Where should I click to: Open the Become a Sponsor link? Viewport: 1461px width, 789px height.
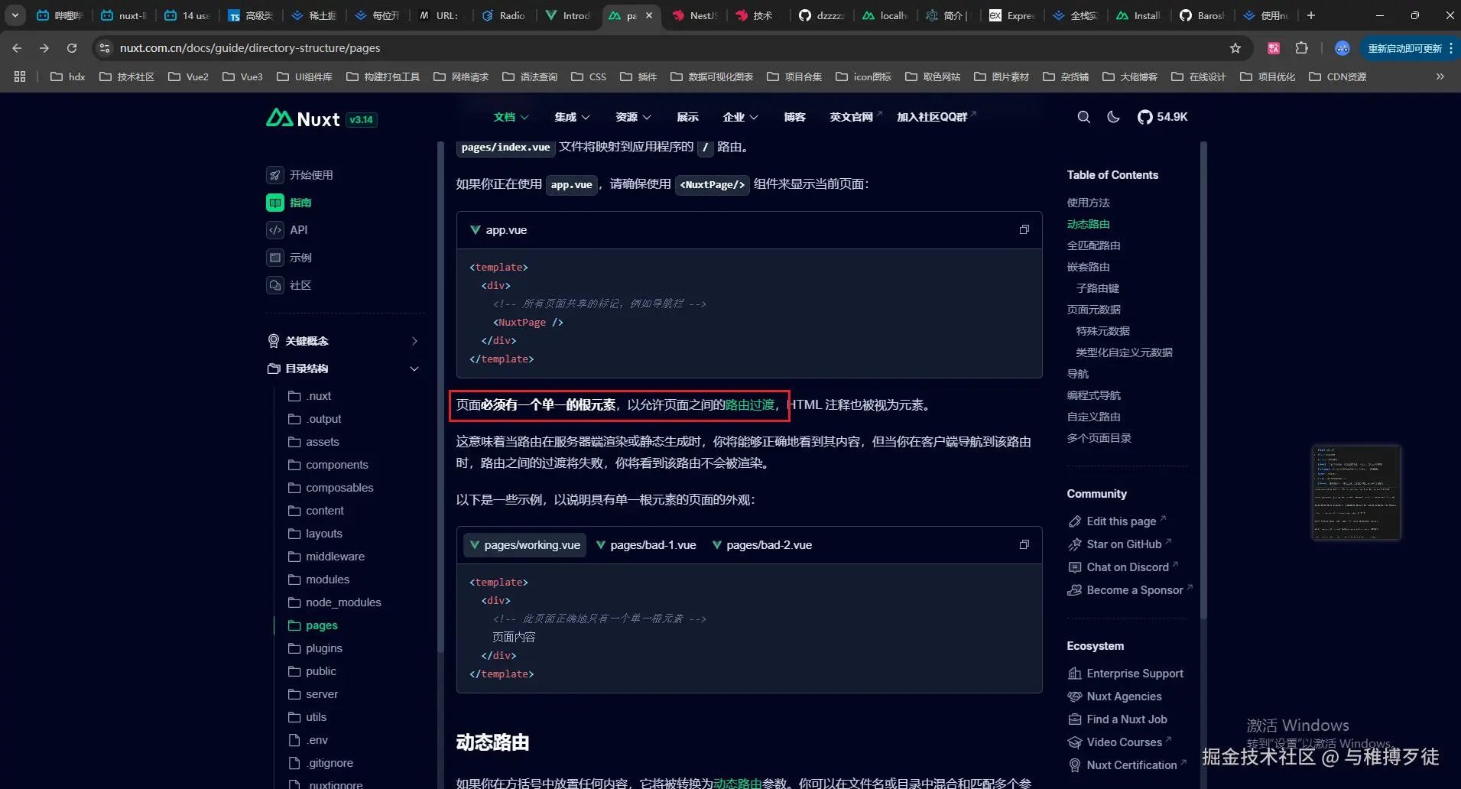coord(1130,590)
